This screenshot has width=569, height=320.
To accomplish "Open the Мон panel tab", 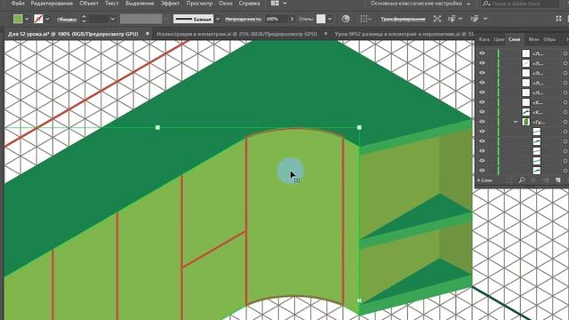I will coord(533,39).
